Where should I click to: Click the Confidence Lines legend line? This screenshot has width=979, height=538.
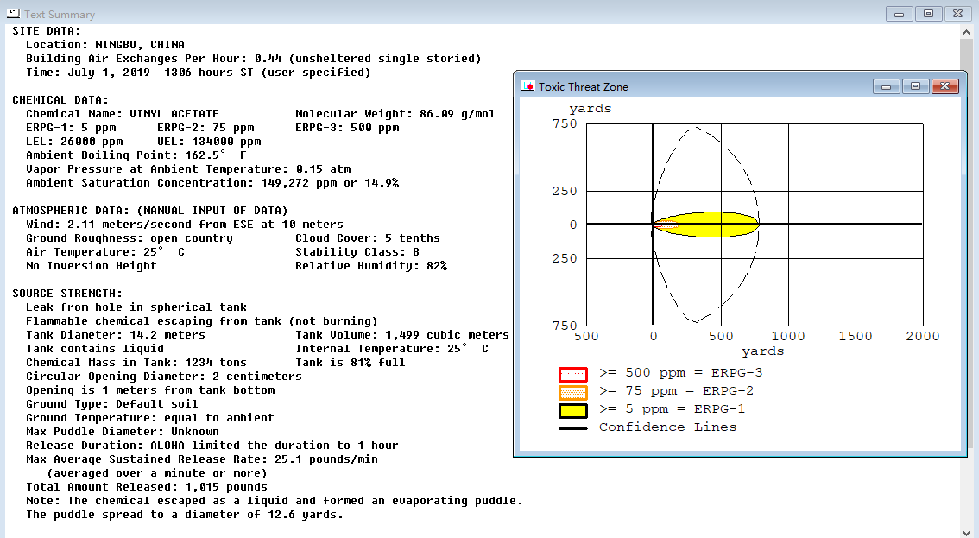[573, 428]
